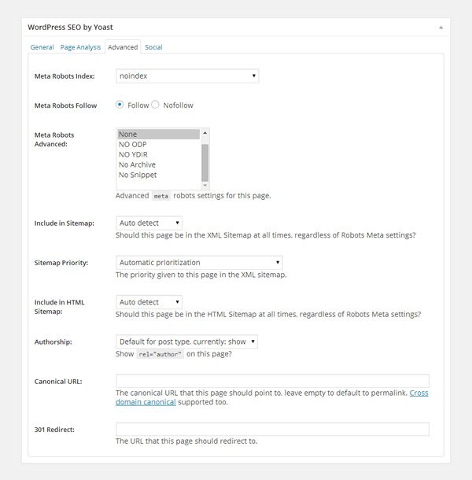Viewport: 472px width, 480px height.
Task: Select the Follow radio button
Action: click(120, 105)
